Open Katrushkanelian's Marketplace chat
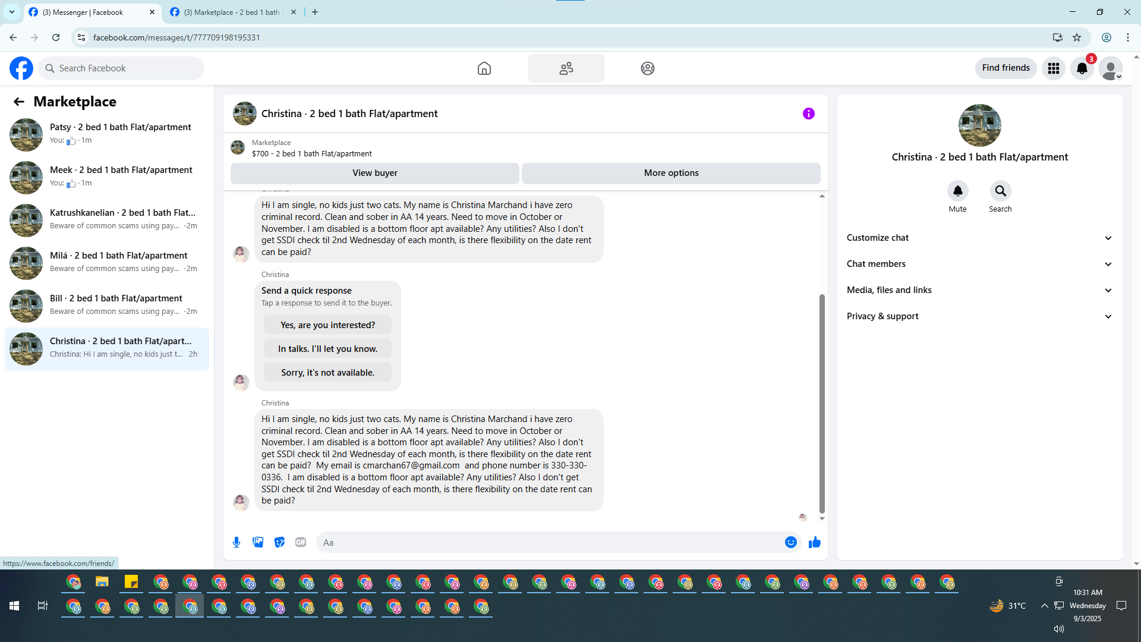The height and width of the screenshot is (642, 1141). click(107, 219)
